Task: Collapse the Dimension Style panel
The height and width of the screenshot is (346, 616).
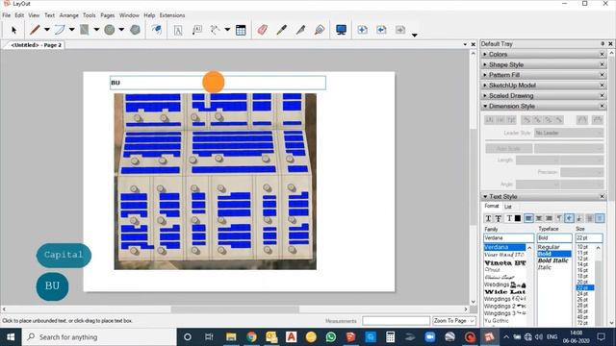Action: [542, 106]
